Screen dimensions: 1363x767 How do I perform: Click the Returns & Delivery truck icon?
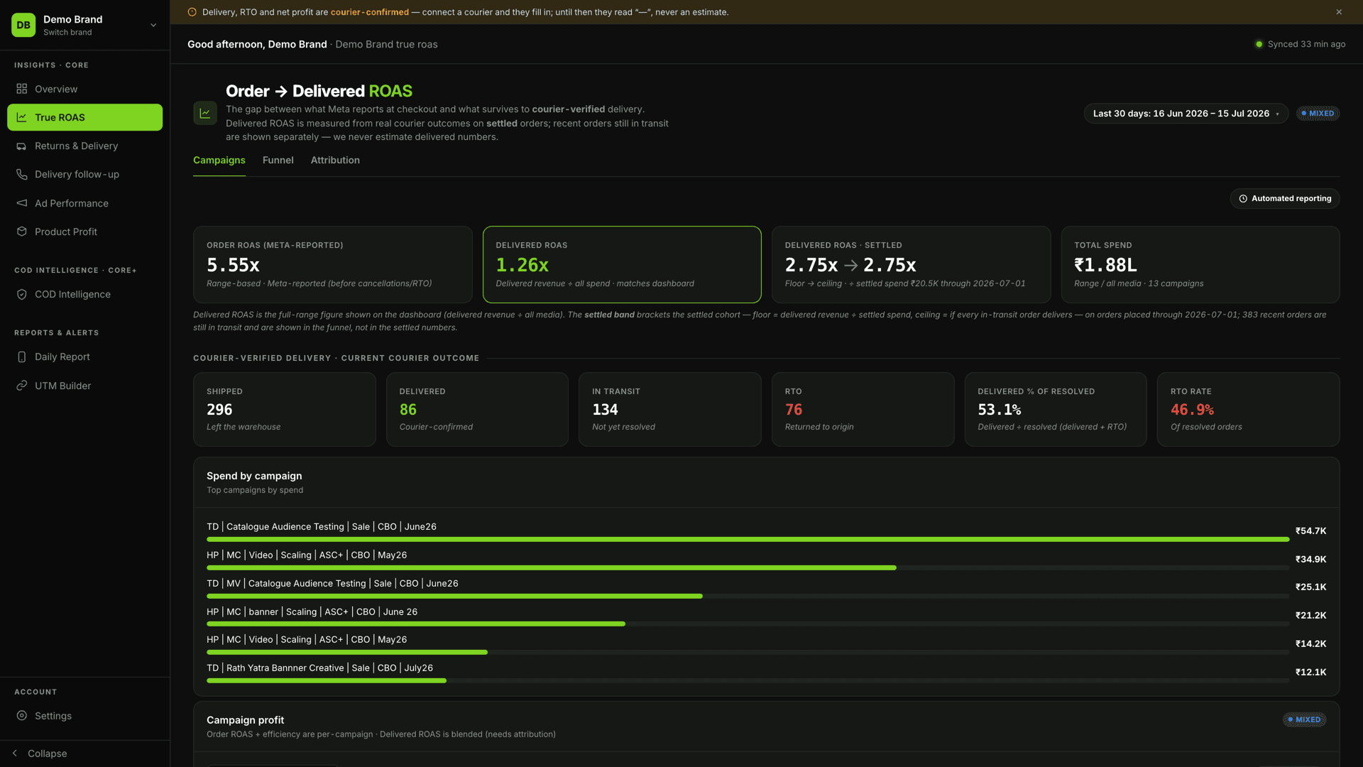[x=22, y=146]
